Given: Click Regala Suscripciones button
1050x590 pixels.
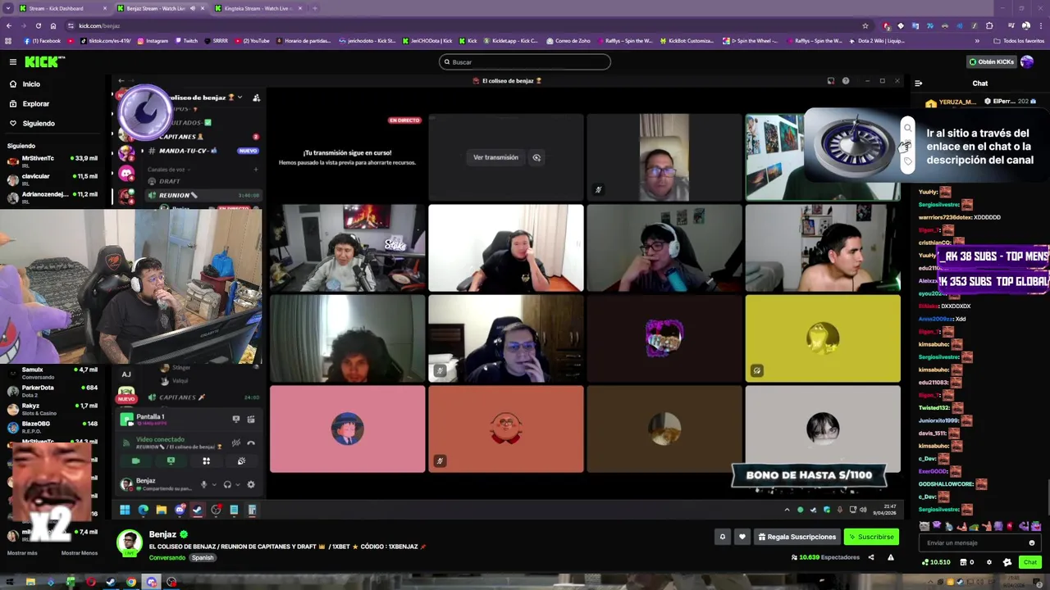Looking at the screenshot, I should [797, 537].
